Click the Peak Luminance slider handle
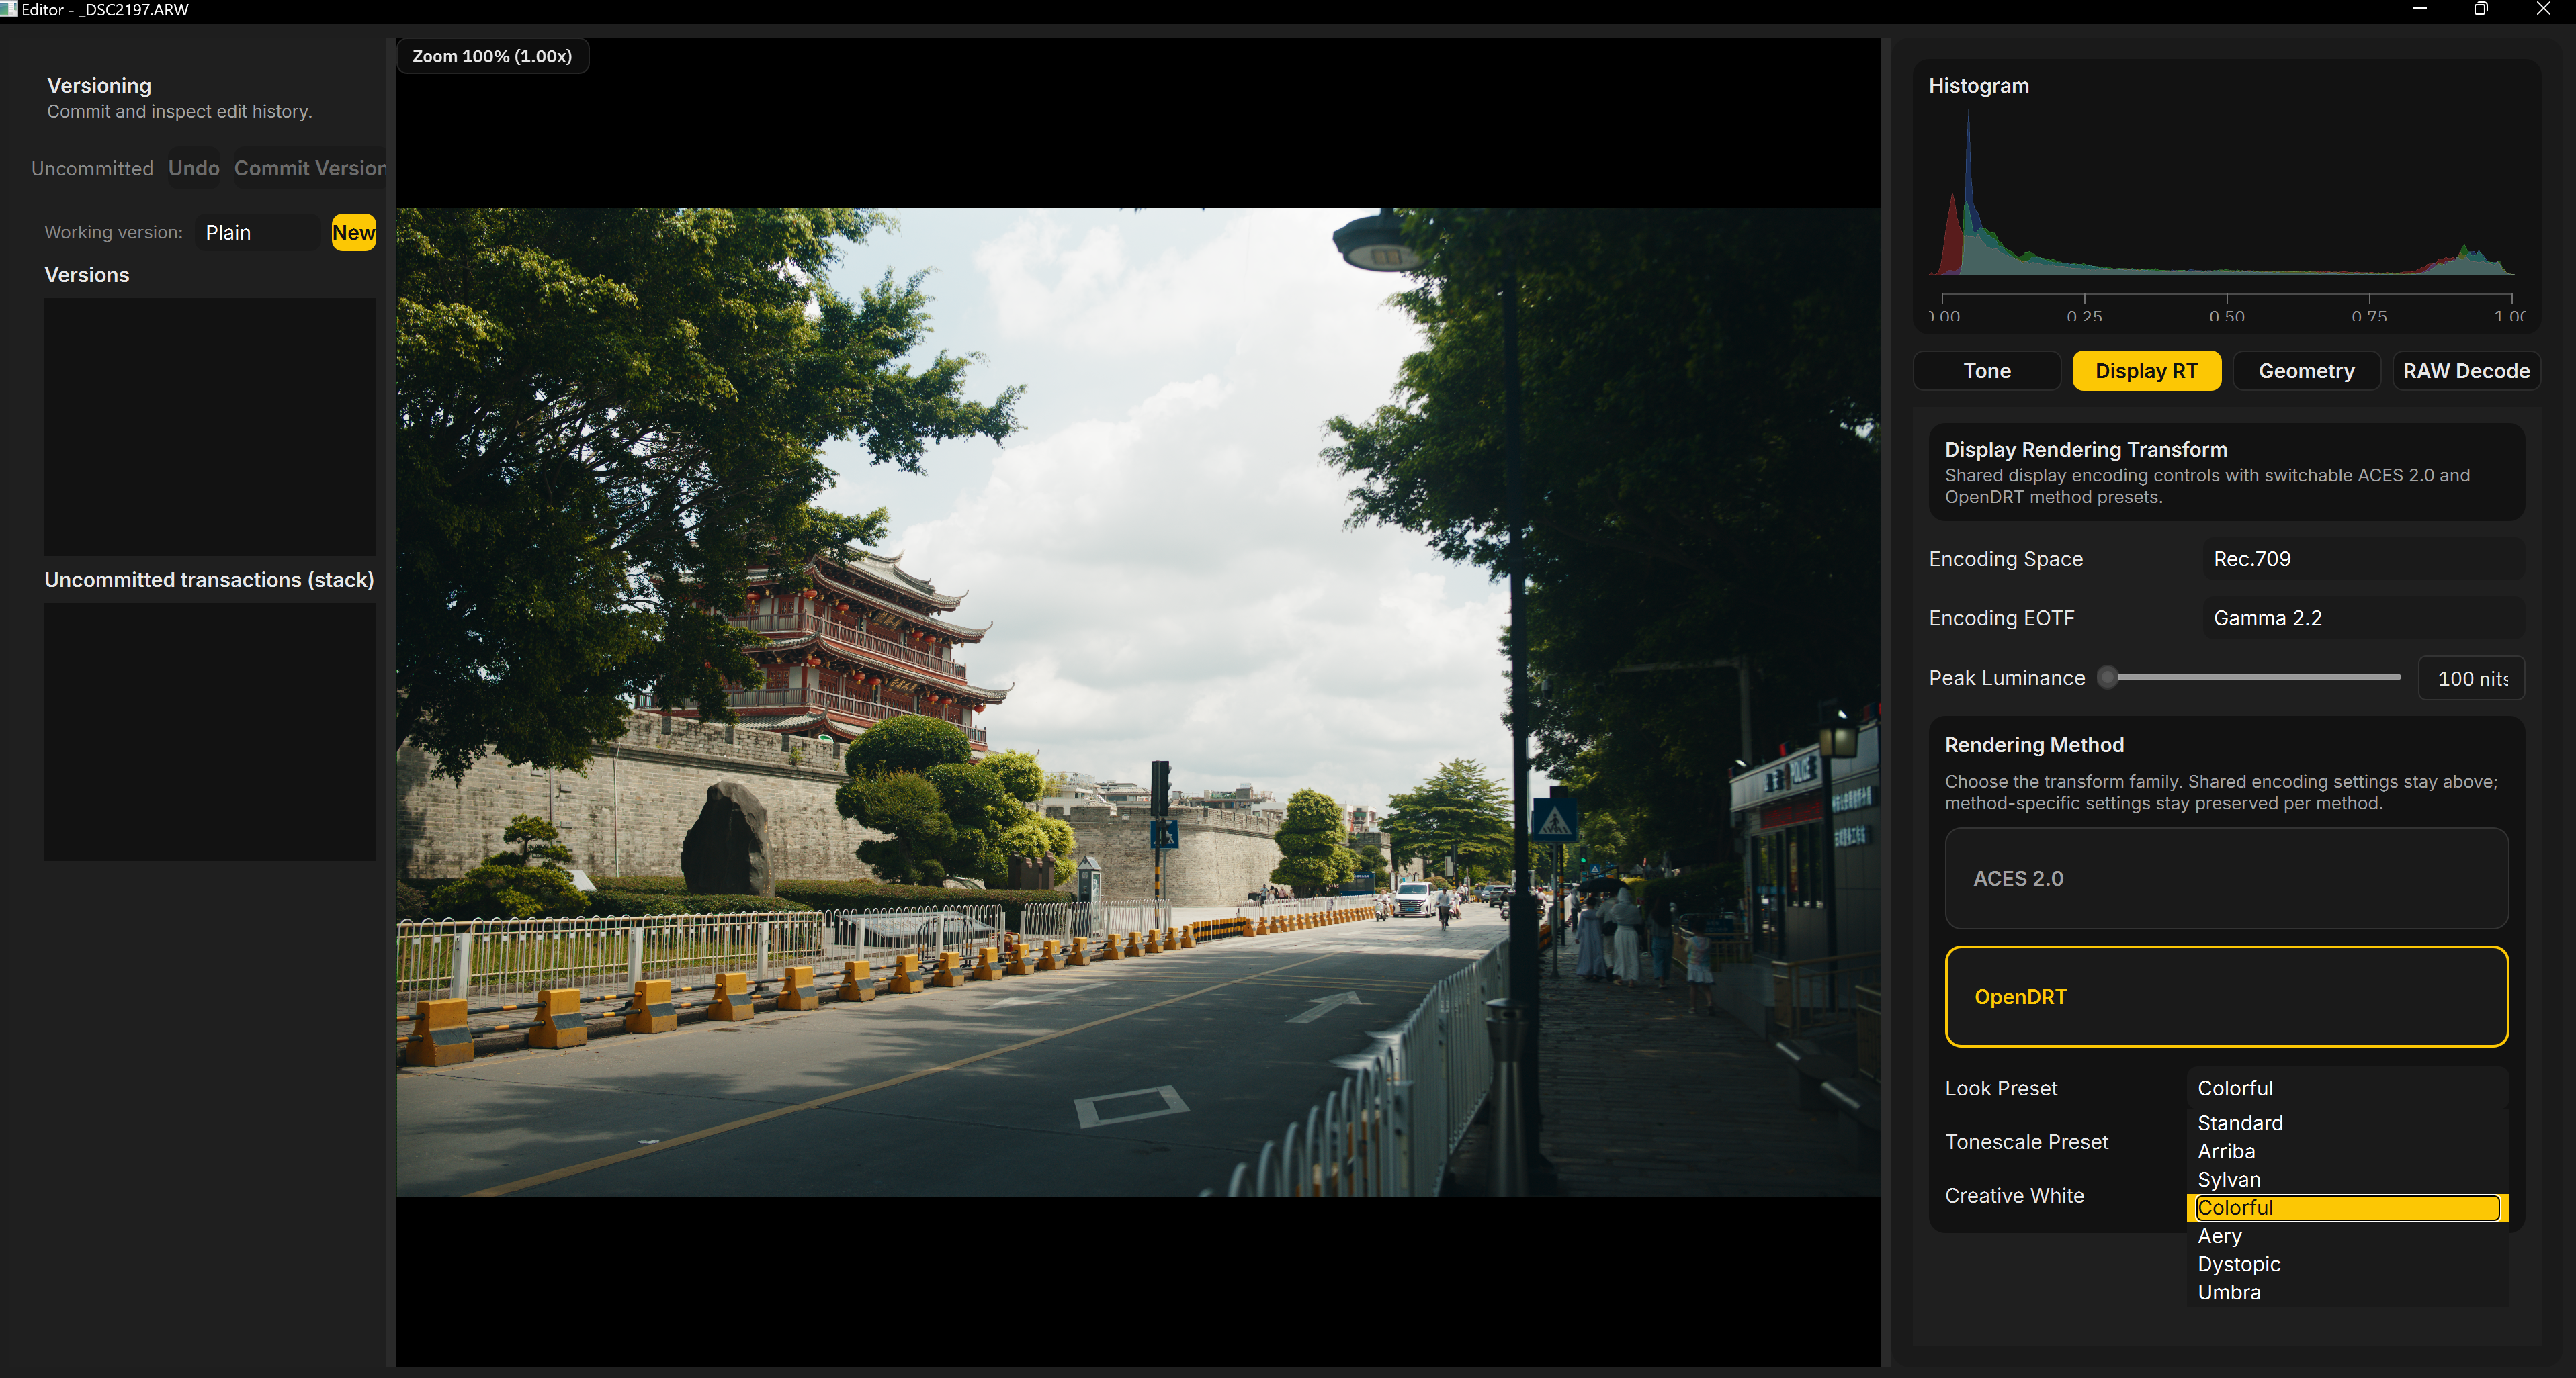This screenshot has width=2576, height=1378. click(x=2107, y=678)
